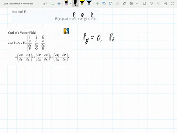The image size is (177, 133).
Task: Click the expanded curl component formula
Action: [x=42, y=57]
